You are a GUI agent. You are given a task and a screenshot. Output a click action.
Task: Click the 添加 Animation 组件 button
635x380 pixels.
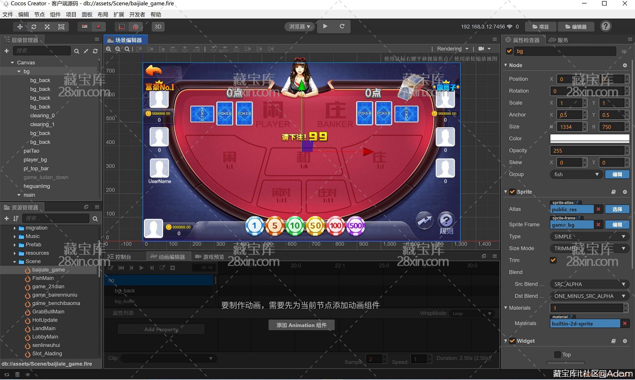(x=301, y=325)
